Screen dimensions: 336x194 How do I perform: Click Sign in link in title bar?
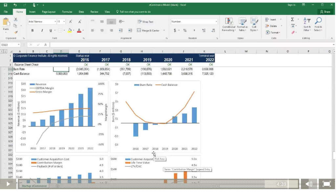click(291, 5)
